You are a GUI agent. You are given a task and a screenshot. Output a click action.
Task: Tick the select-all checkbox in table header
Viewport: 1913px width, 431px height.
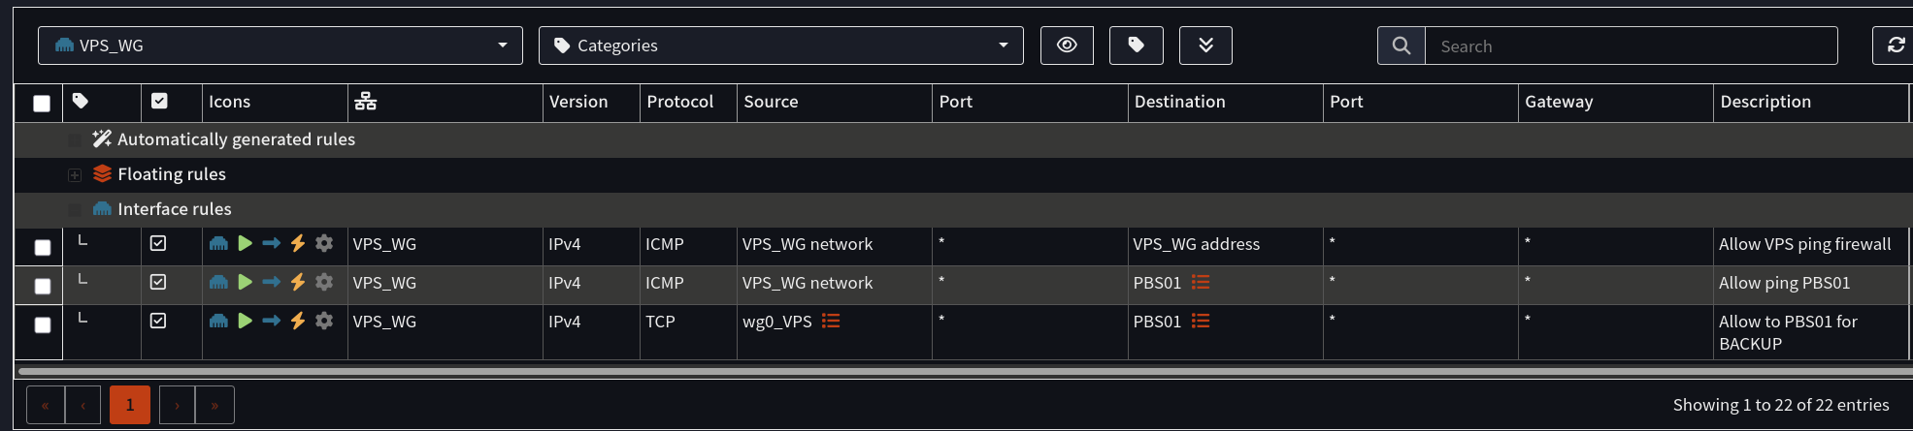point(42,103)
